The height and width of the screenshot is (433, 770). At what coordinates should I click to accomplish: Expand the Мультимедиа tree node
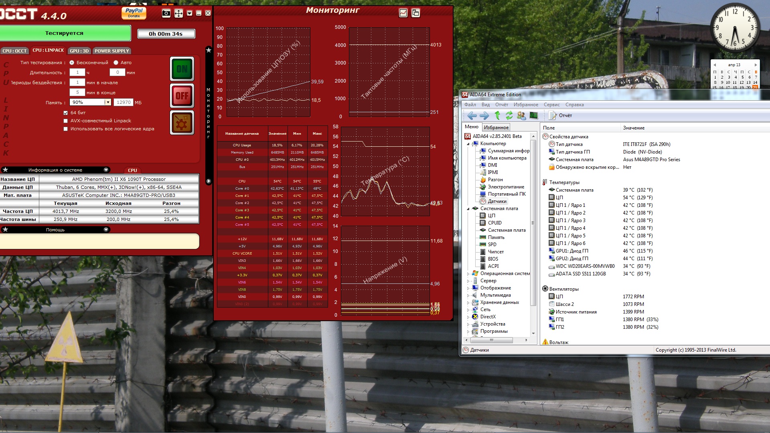point(468,295)
